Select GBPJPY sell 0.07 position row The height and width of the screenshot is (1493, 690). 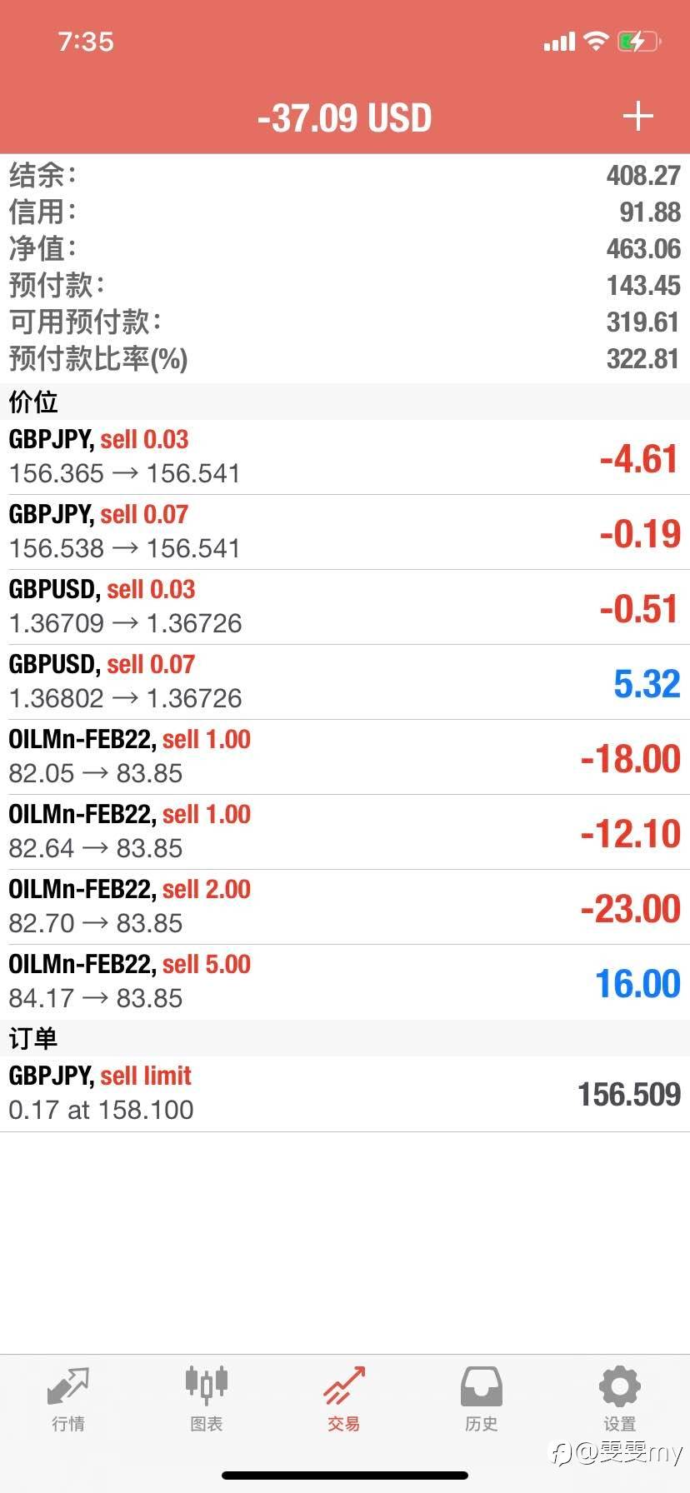(x=345, y=532)
